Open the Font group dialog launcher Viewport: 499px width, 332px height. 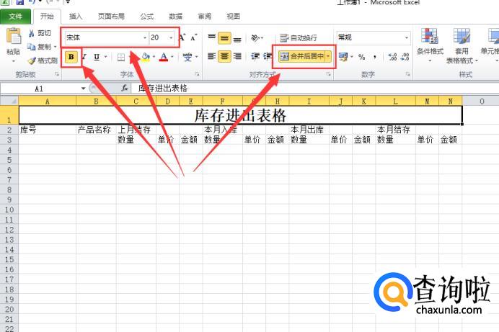point(198,74)
